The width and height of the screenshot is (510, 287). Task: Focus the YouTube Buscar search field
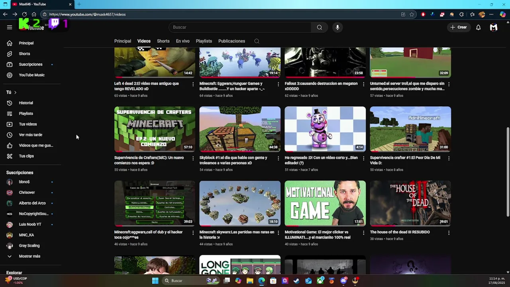click(240, 27)
